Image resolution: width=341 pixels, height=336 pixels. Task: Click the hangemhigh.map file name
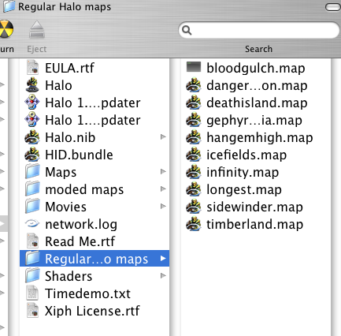(260, 138)
